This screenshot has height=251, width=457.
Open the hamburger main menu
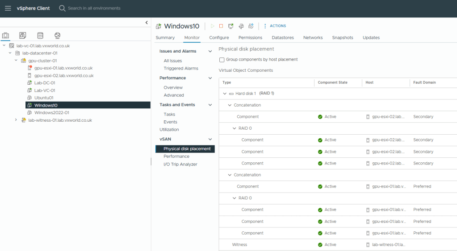pyautogui.click(x=8, y=8)
